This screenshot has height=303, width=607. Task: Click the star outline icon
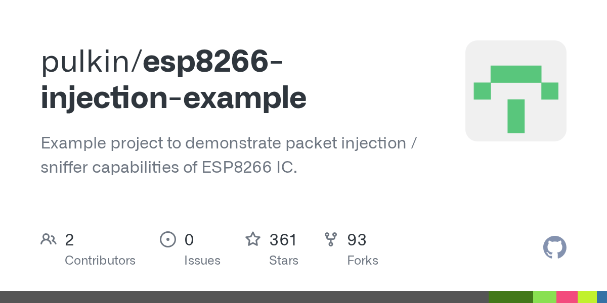coord(252,239)
